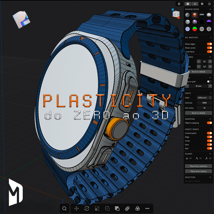Open the three-dot more options in bottom toolbar
Viewport: 214px width, 214px height.
coord(147,208)
